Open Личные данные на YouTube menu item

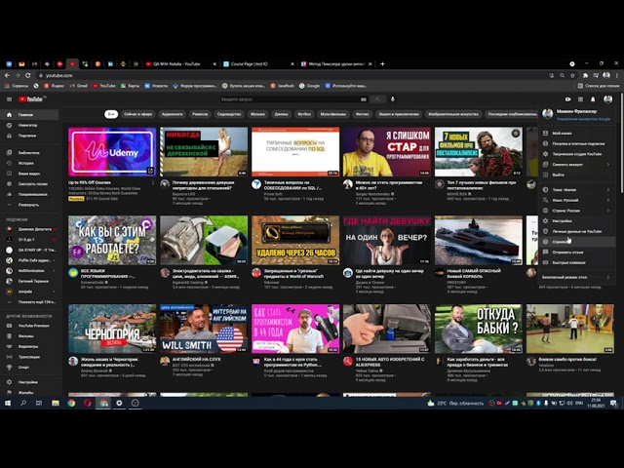576,231
